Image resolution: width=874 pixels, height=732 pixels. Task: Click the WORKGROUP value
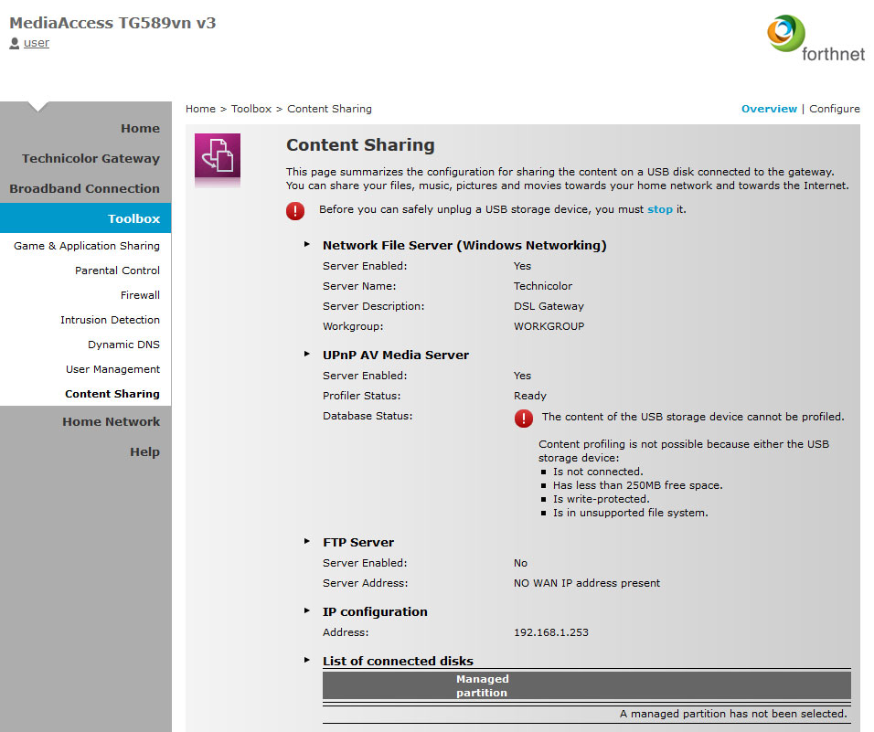click(549, 326)
